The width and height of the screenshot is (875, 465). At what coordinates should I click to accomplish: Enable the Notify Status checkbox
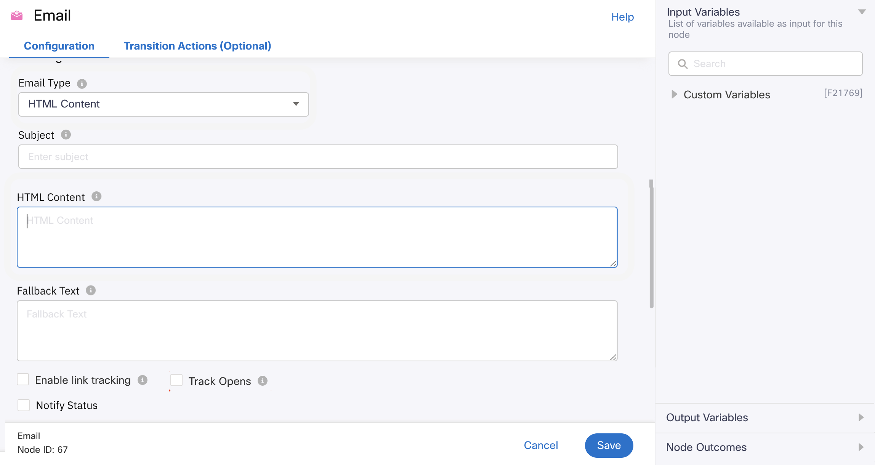(24, 405)
